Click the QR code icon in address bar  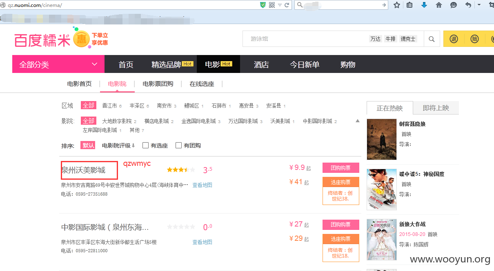coord(272,5)
